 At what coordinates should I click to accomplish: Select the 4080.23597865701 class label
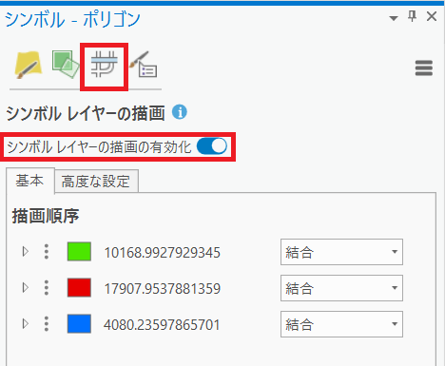162,325
